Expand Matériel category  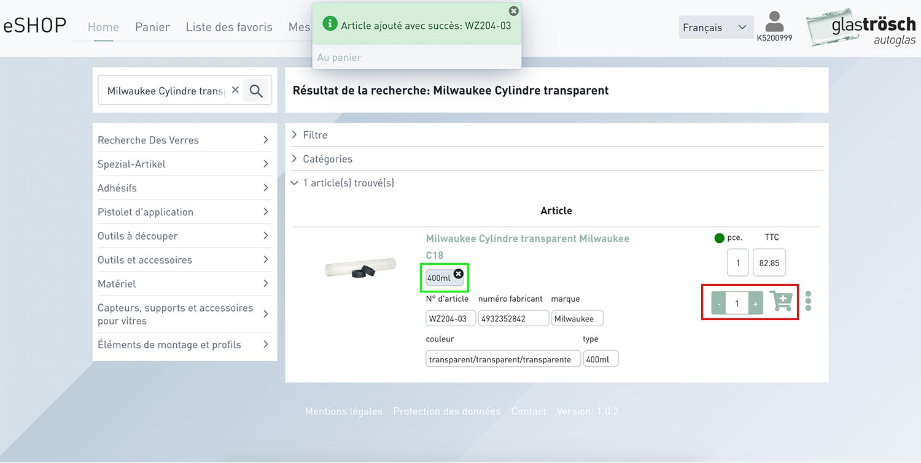click(184, 283)
